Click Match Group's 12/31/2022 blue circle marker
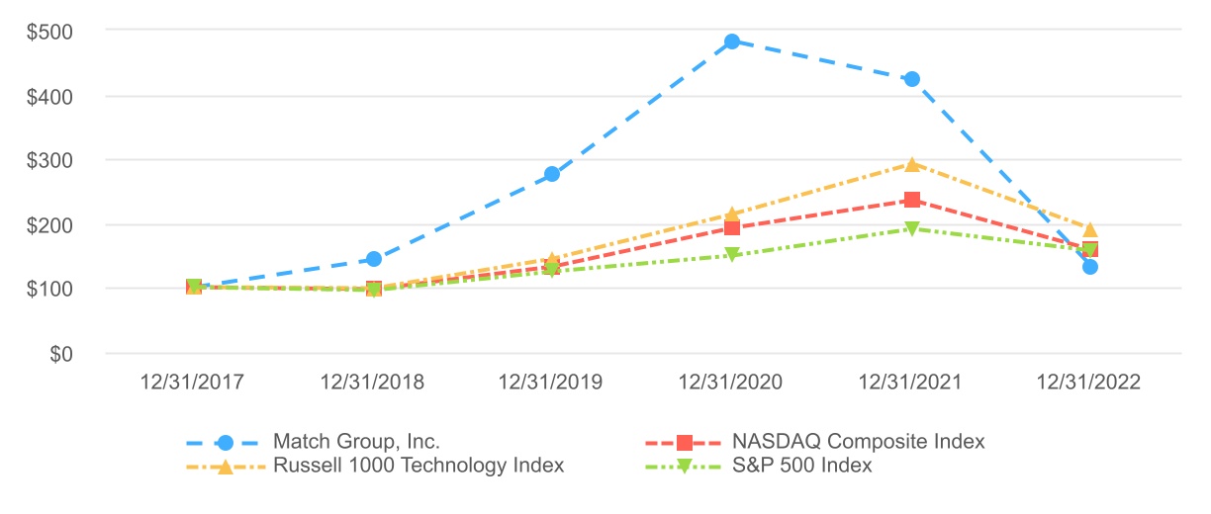The width and height of the screenshot is (1211, 514). 1089,267
